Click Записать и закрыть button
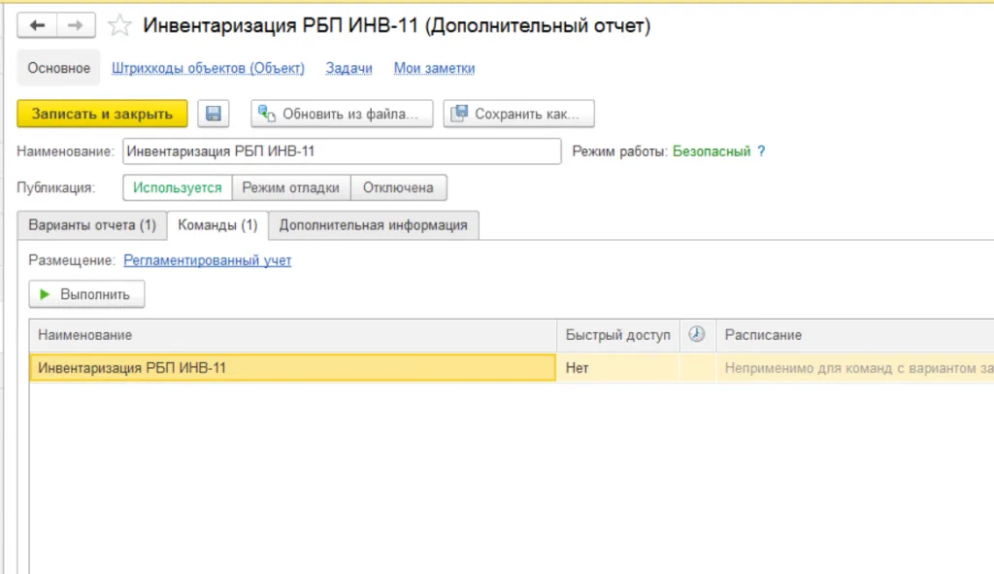 (102, 114)
